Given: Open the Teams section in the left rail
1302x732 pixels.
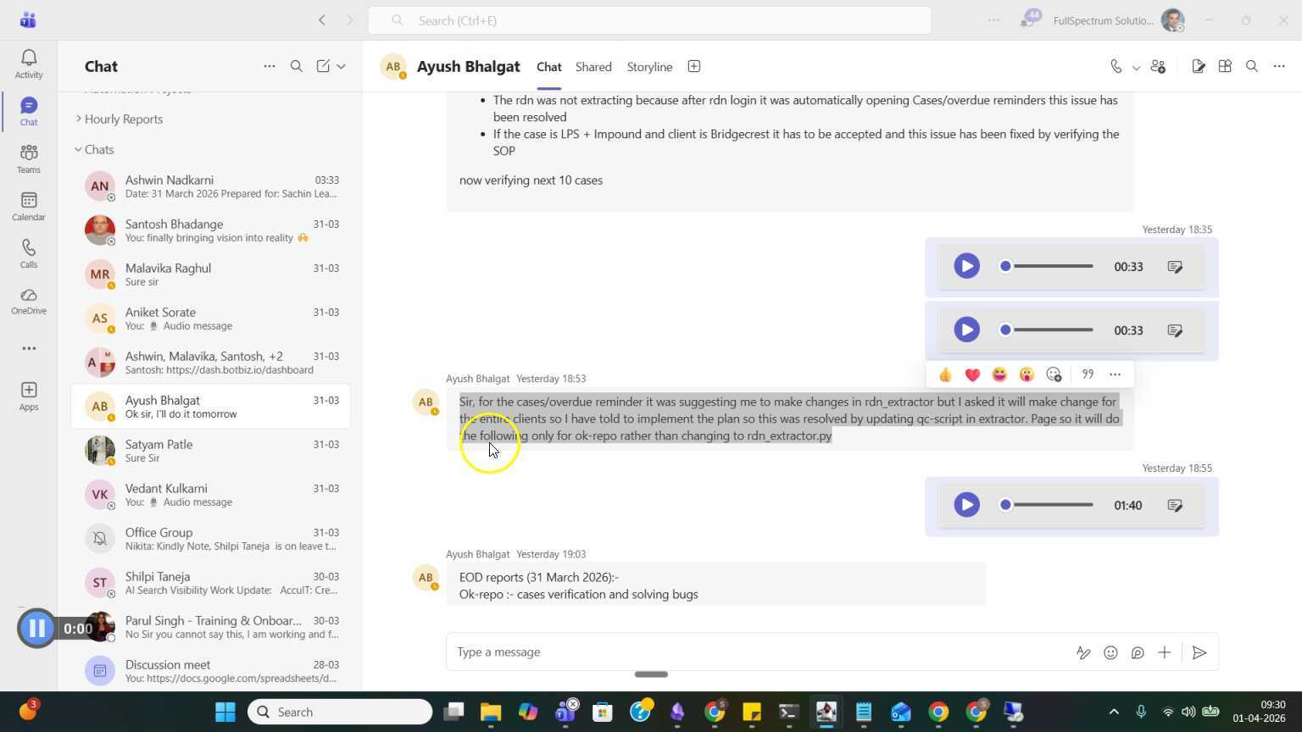Looking at the screenshot, I should point(28,158).
